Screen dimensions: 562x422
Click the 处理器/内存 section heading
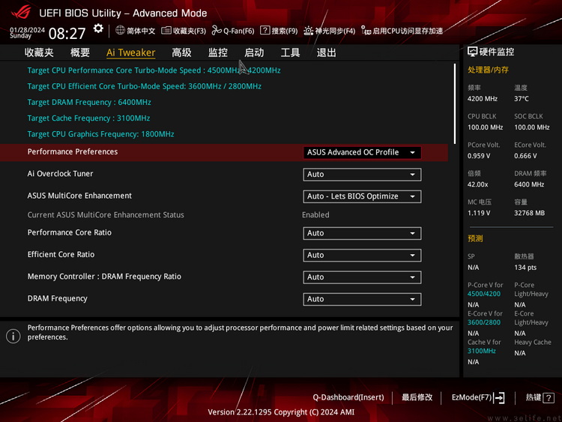tap(488, 70)
